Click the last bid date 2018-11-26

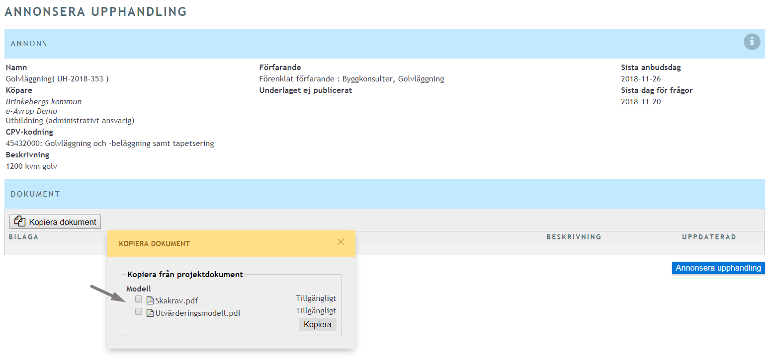coord(641,78)
